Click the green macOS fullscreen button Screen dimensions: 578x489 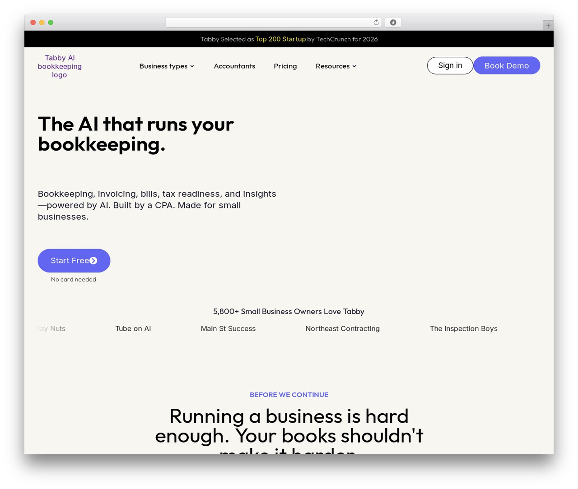click(51, 22)
